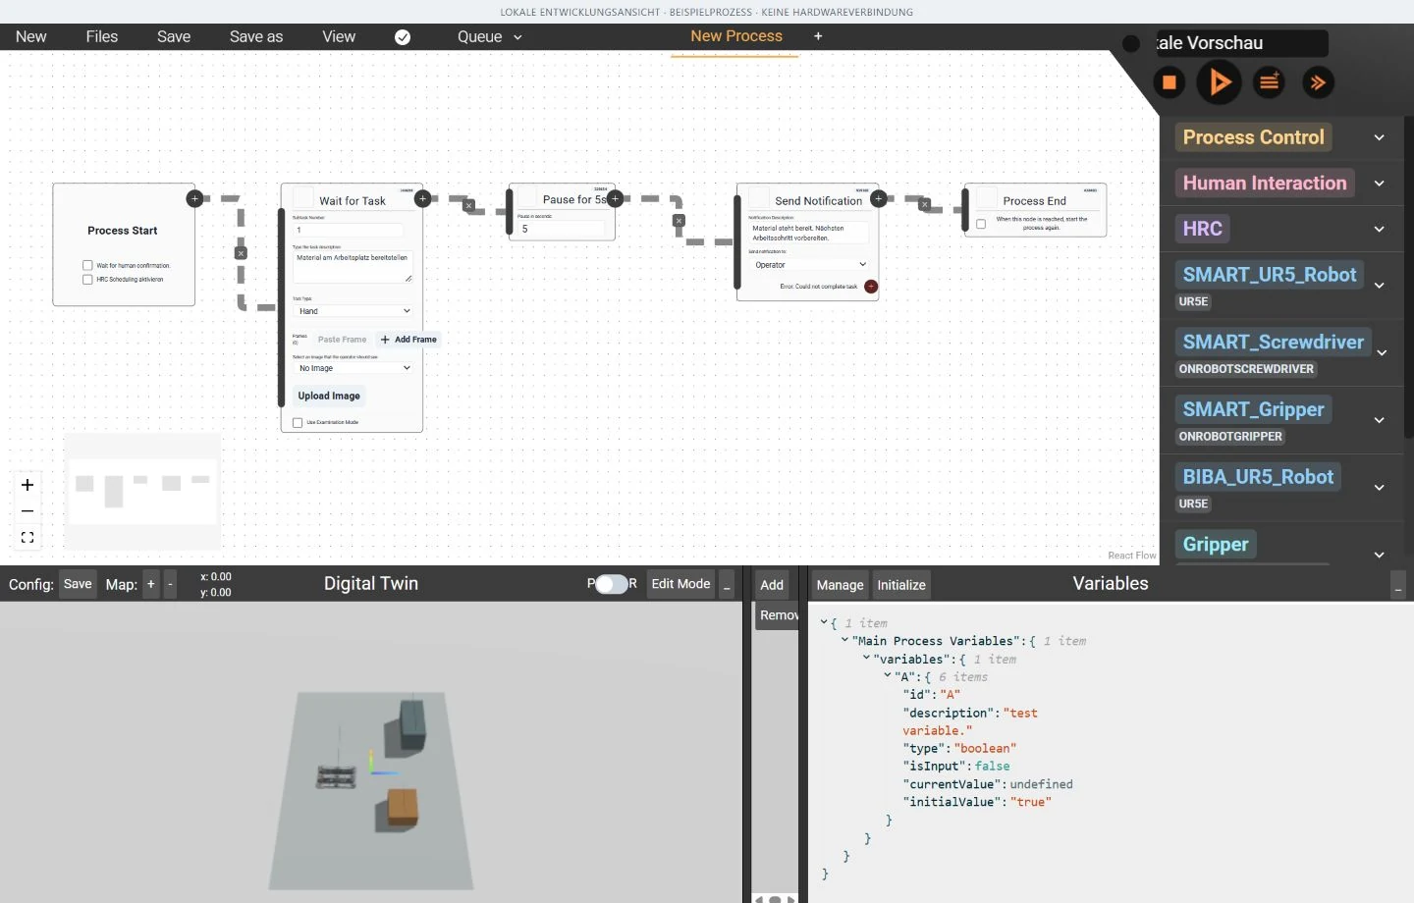This screenshot has width=1414, height=903.
Task: Click the plus handle on Wait for Task node
Action: (x=422, y=198)
